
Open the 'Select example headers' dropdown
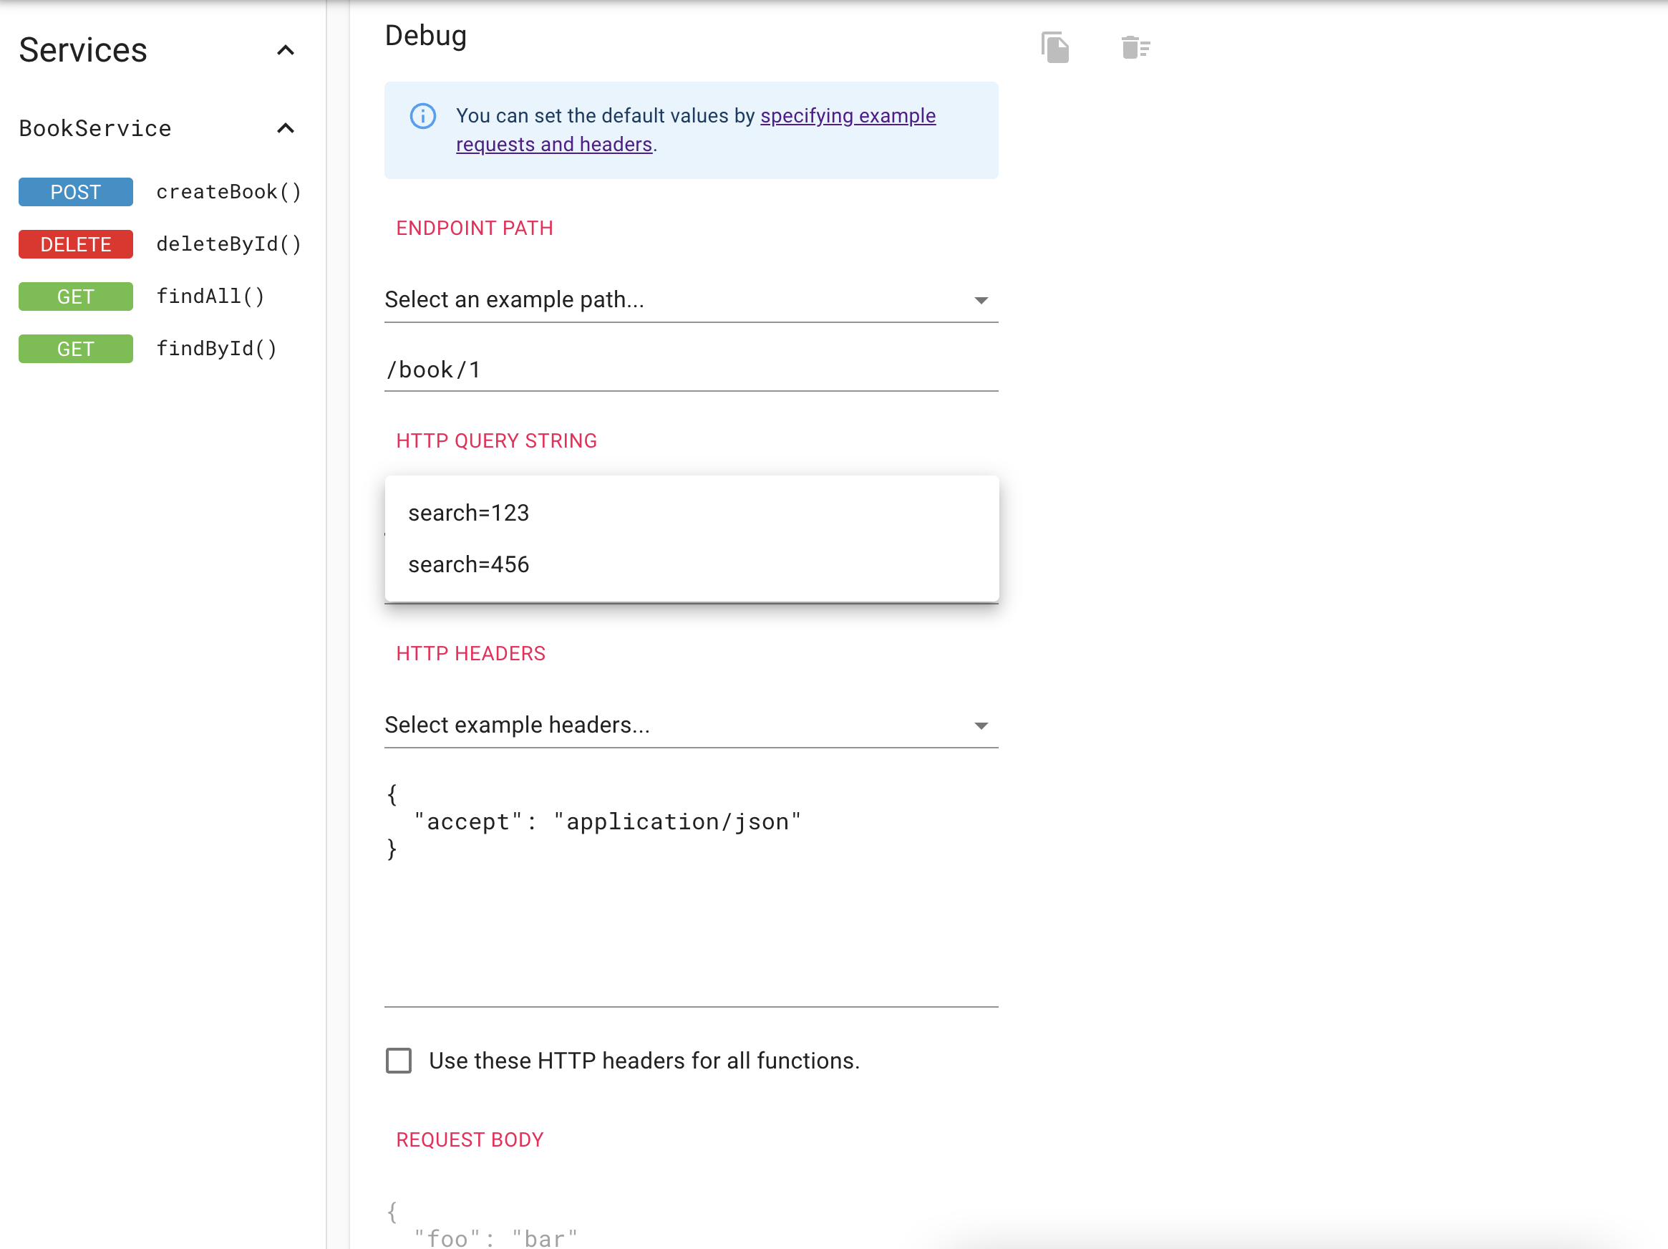(x=690, y=725)
